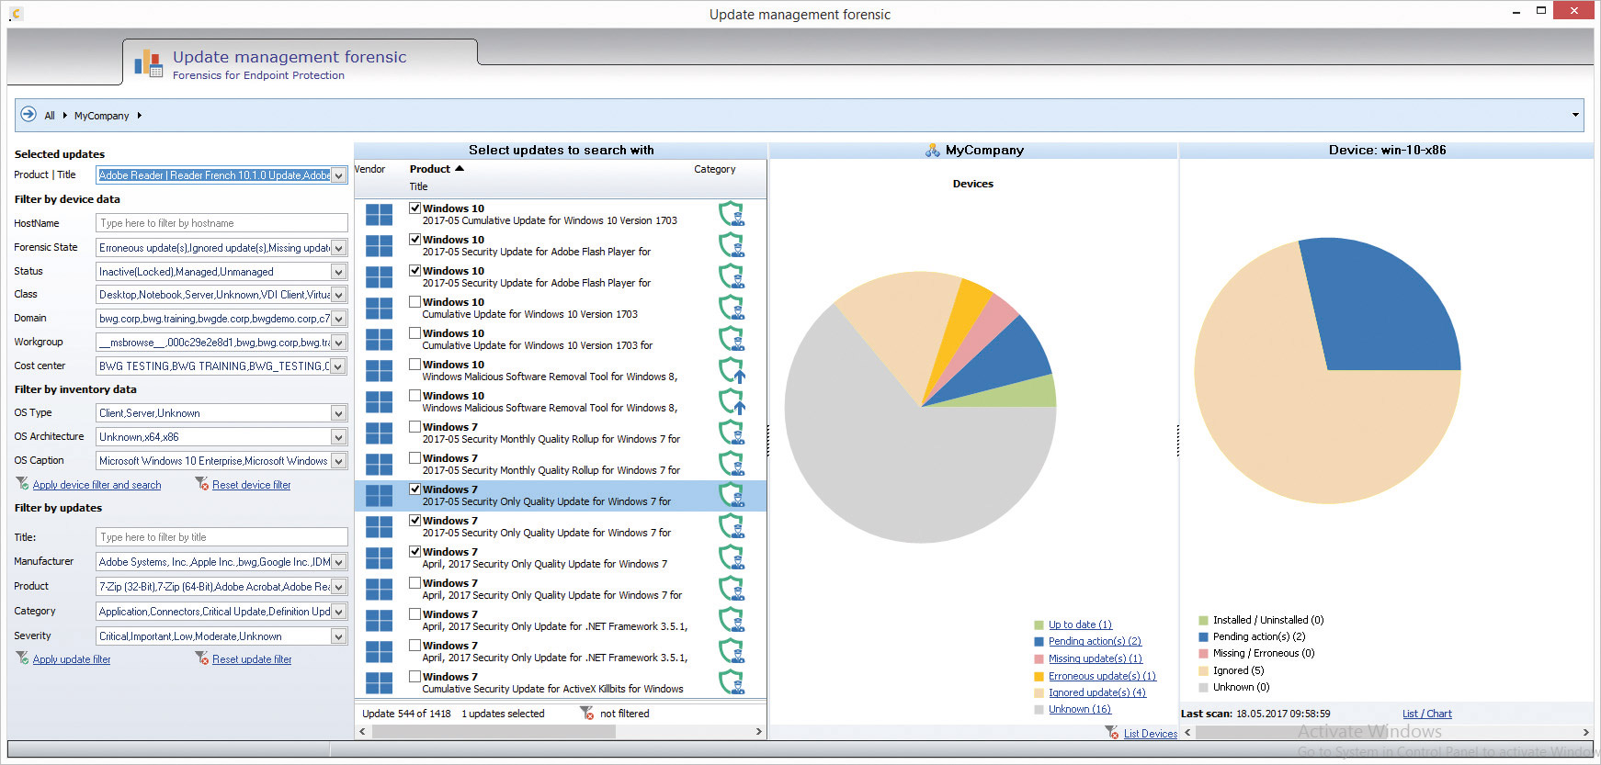1601x765 pixels.
Task: Open the Manufacturer dropdown
Action: pyautogui.click(x=339, y=562)
